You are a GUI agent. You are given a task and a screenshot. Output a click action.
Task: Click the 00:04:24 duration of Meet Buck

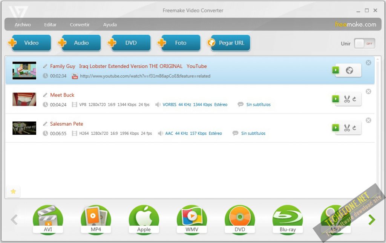pyautogui.click(x=58, y=105)
